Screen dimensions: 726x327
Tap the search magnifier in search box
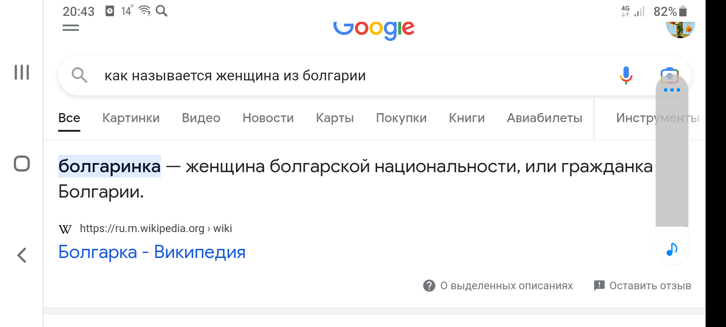coord(79,75)
